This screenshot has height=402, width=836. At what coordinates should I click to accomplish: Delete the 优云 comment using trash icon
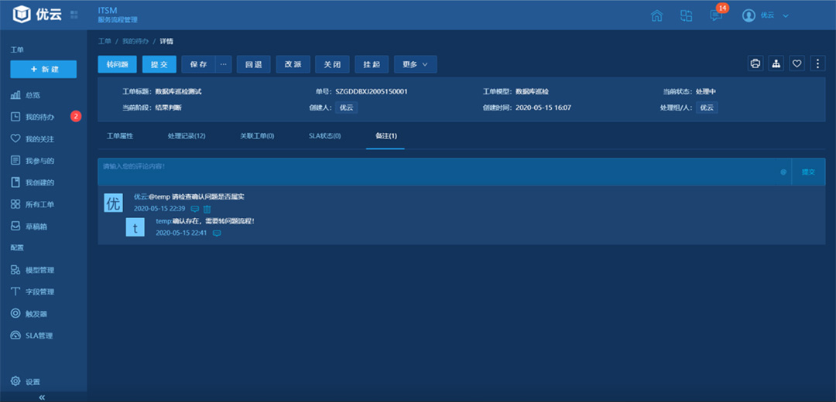(x=207, y=210)
